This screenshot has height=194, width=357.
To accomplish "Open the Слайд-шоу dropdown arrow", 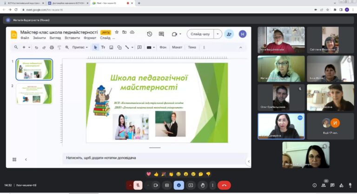I will pyautogui.click(x=218, y=34).
